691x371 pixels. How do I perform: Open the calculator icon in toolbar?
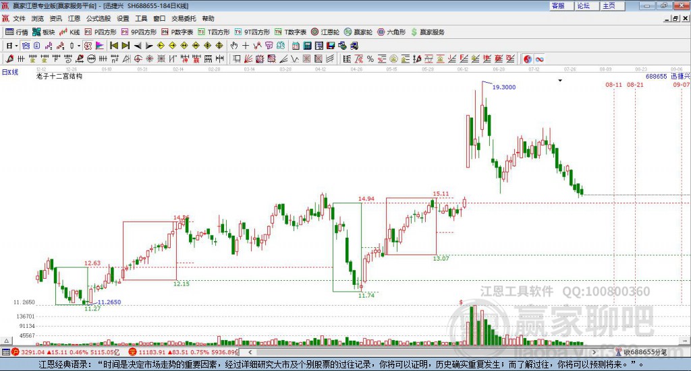[307, 46]
